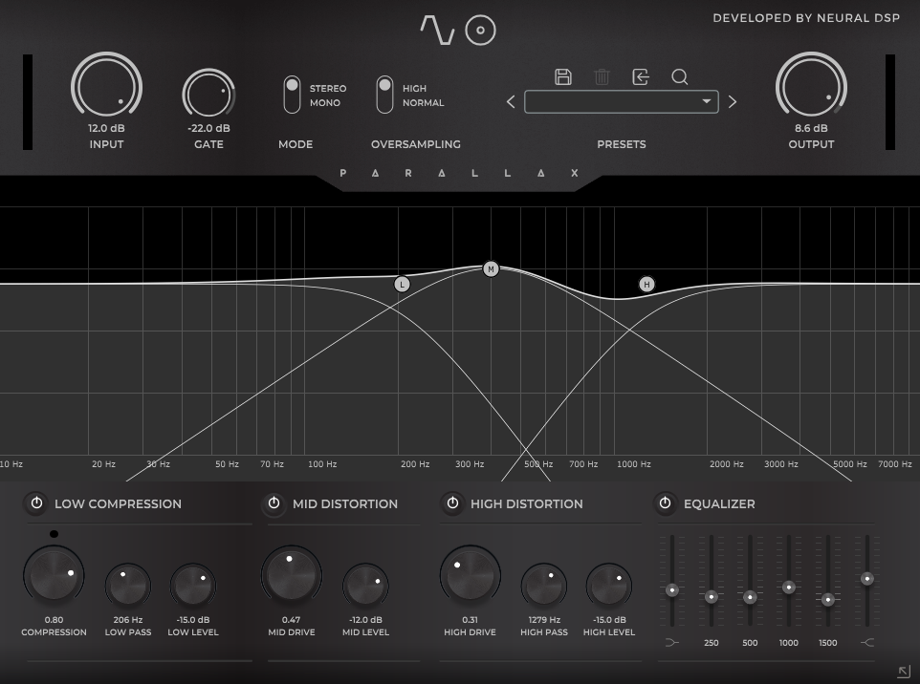Select the M band node on graph
920x684 pixels.
click(x=491, y=269)
